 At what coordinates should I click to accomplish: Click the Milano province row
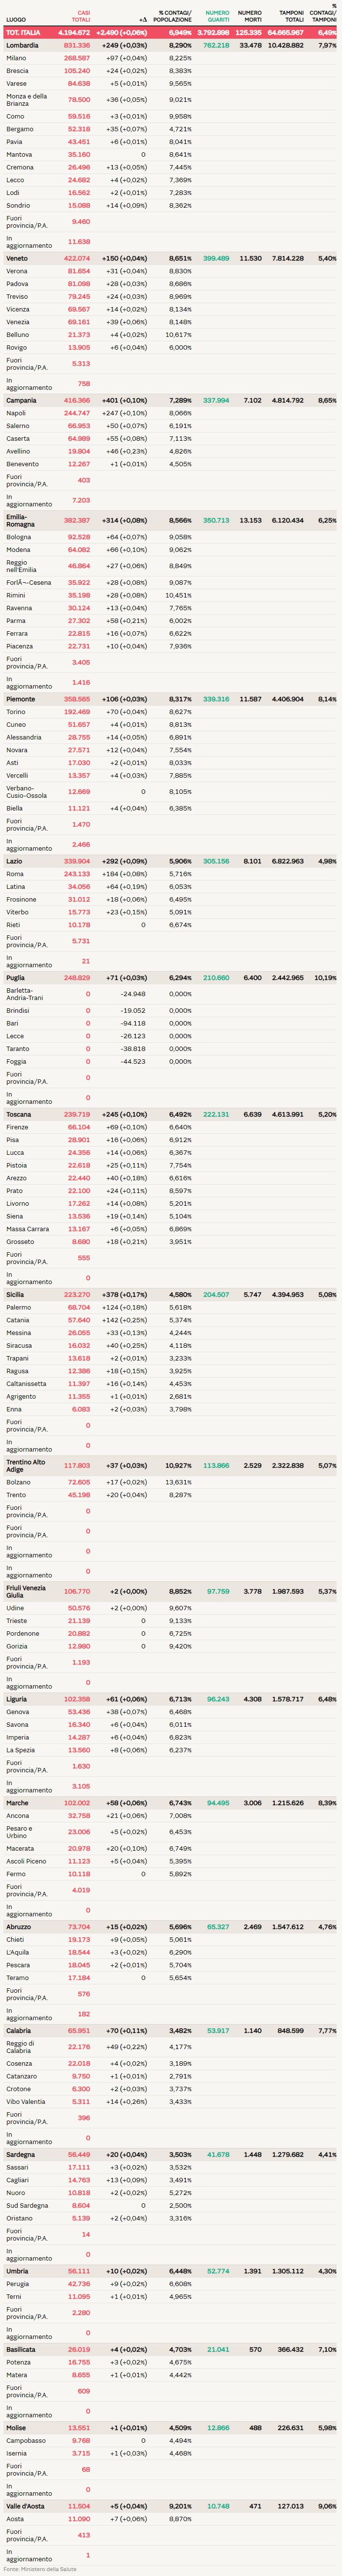(x=16, y=58)
